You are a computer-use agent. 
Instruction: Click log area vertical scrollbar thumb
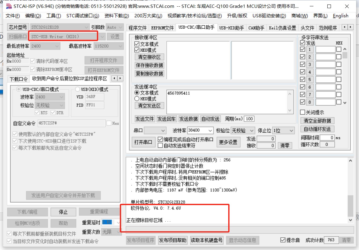coord(350,205)
